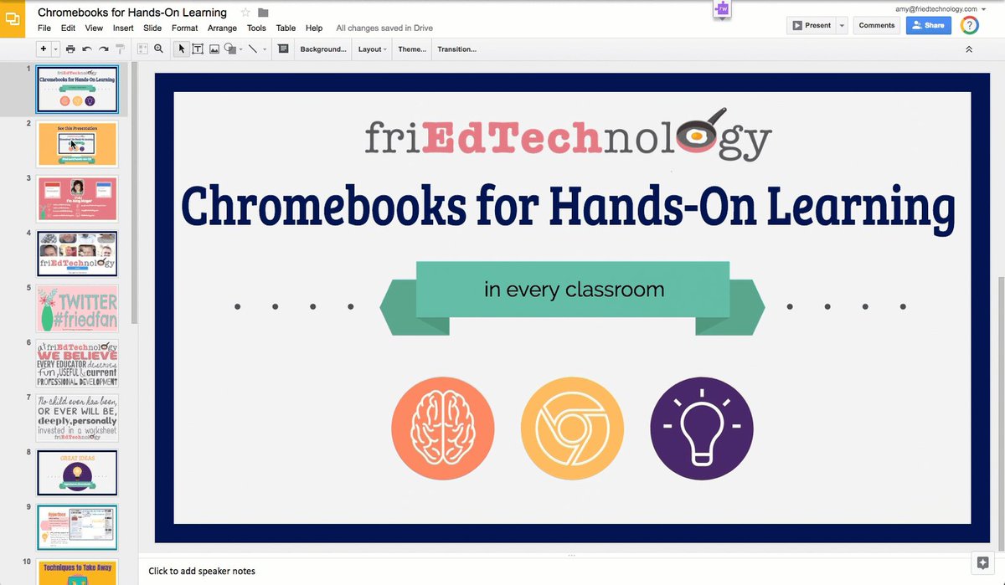The width and height of the screenshot is (1005, 585).
Task: Click the Background... button
Action: click(323, 49)
